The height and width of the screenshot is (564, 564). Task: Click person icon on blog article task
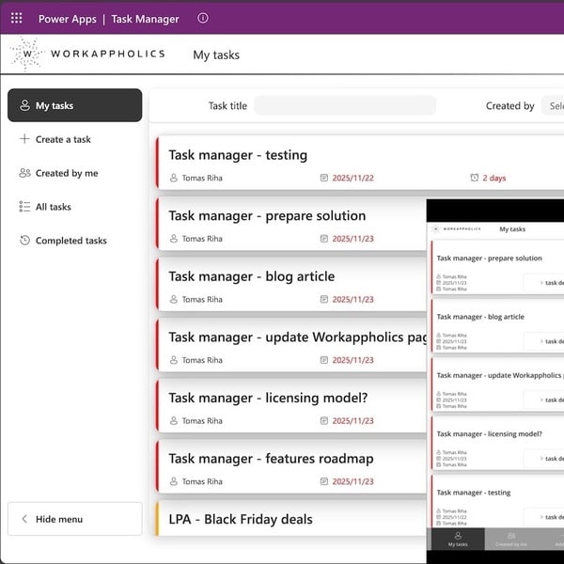click(174, 299)
